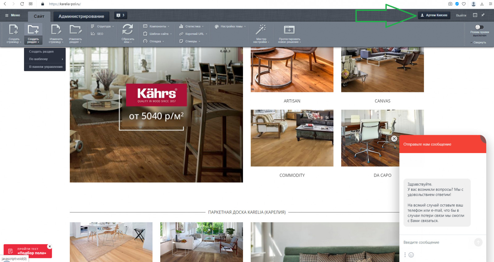Add page to bookmarks with heart icon

[464, 4]
